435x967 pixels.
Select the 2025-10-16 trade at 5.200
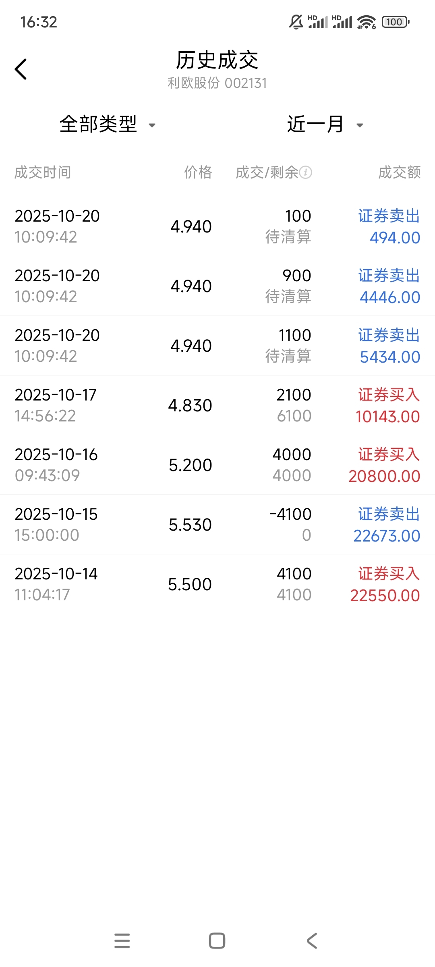coord(217,465)
